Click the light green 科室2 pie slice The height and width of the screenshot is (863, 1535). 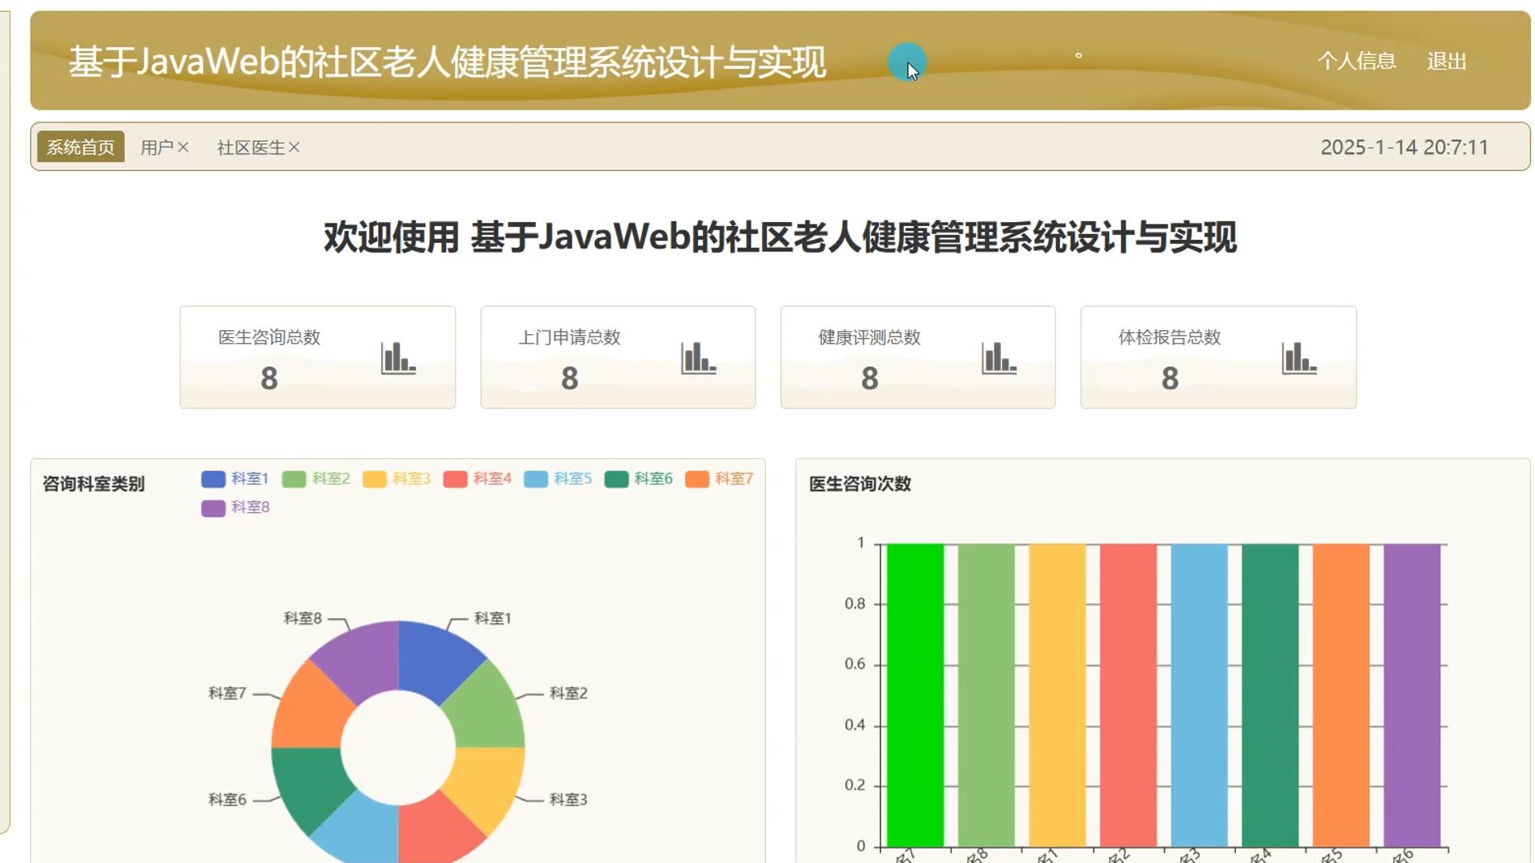484,712
